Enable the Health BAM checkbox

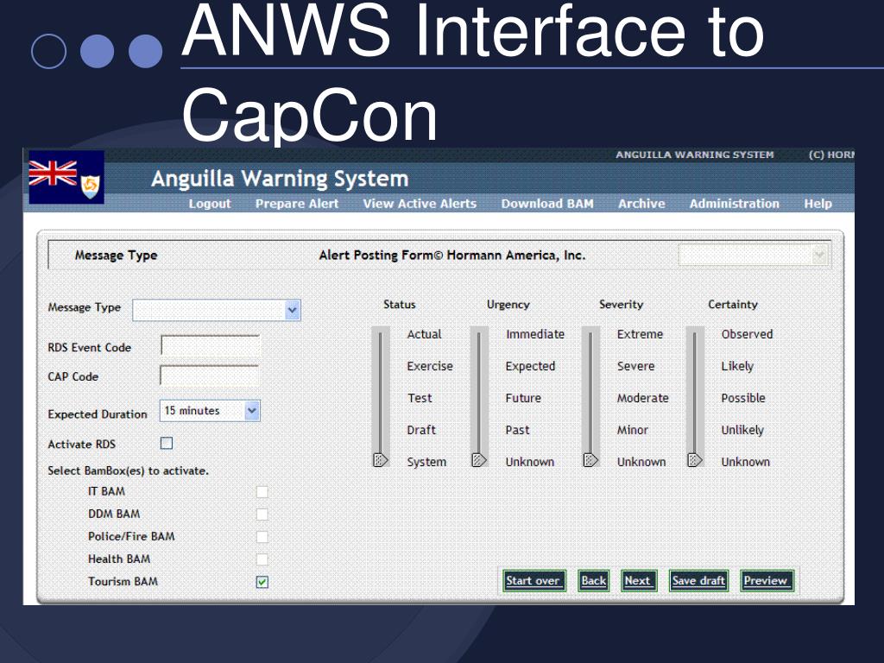point(262,559)
